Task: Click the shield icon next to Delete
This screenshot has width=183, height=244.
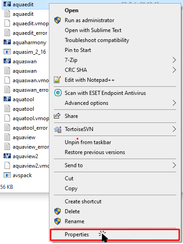Action: coord(58,211)
